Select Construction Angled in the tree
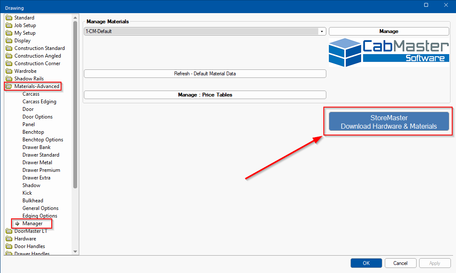Image resolution: width=456 pixels, height=273 pixels. 38,56
